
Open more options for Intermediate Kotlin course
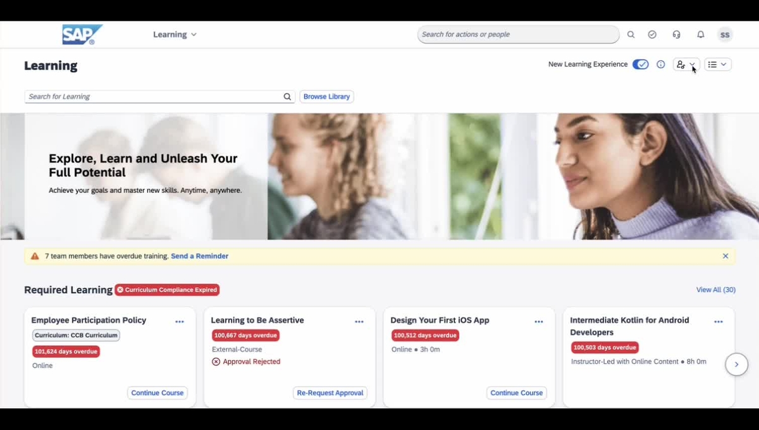[x=719, y=322]
